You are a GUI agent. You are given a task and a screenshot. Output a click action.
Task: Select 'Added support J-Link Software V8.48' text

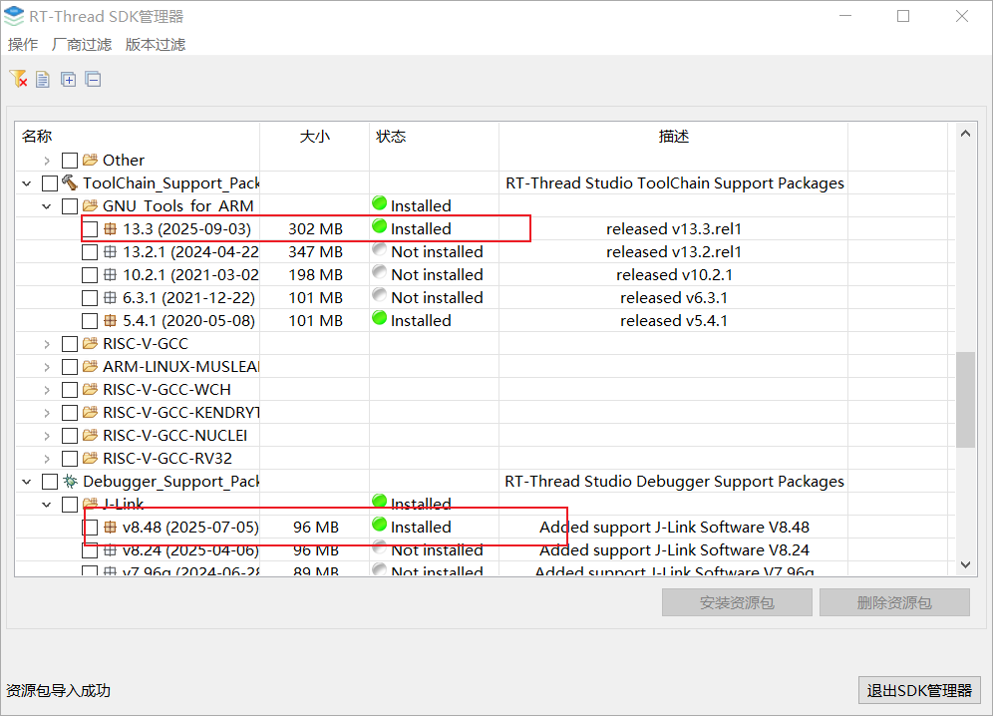pyautogui.click(x=674, y=527)
